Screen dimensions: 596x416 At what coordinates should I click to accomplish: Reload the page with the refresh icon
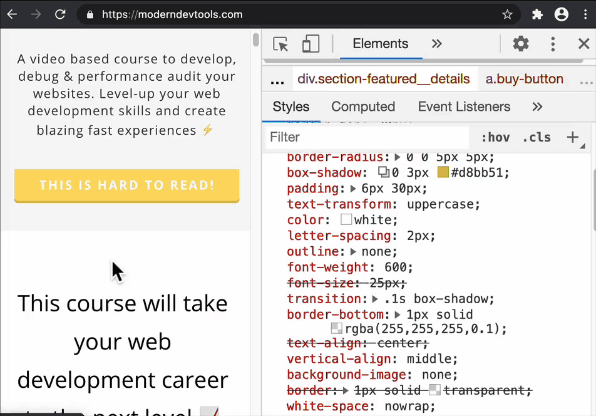tap(60, 14)
